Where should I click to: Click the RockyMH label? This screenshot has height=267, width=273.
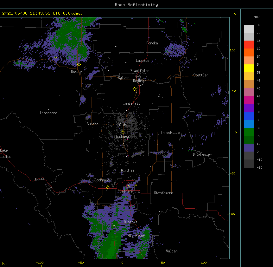(78, 72)
